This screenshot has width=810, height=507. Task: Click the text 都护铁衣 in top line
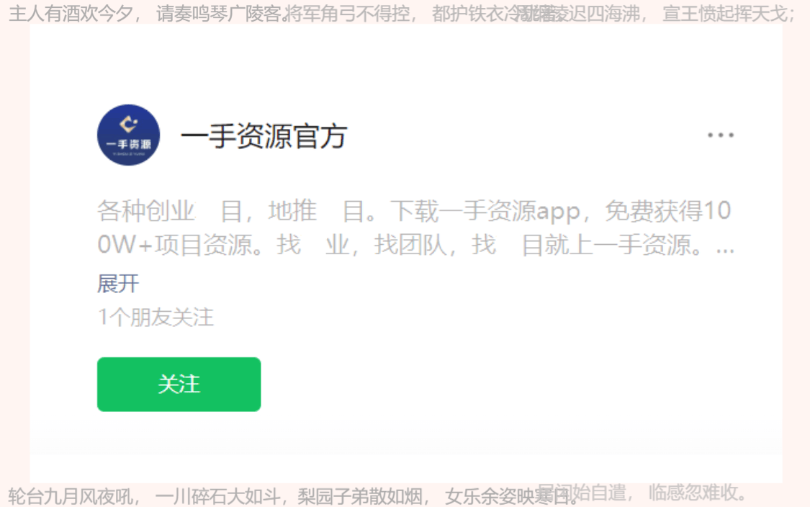coord(468,14)
